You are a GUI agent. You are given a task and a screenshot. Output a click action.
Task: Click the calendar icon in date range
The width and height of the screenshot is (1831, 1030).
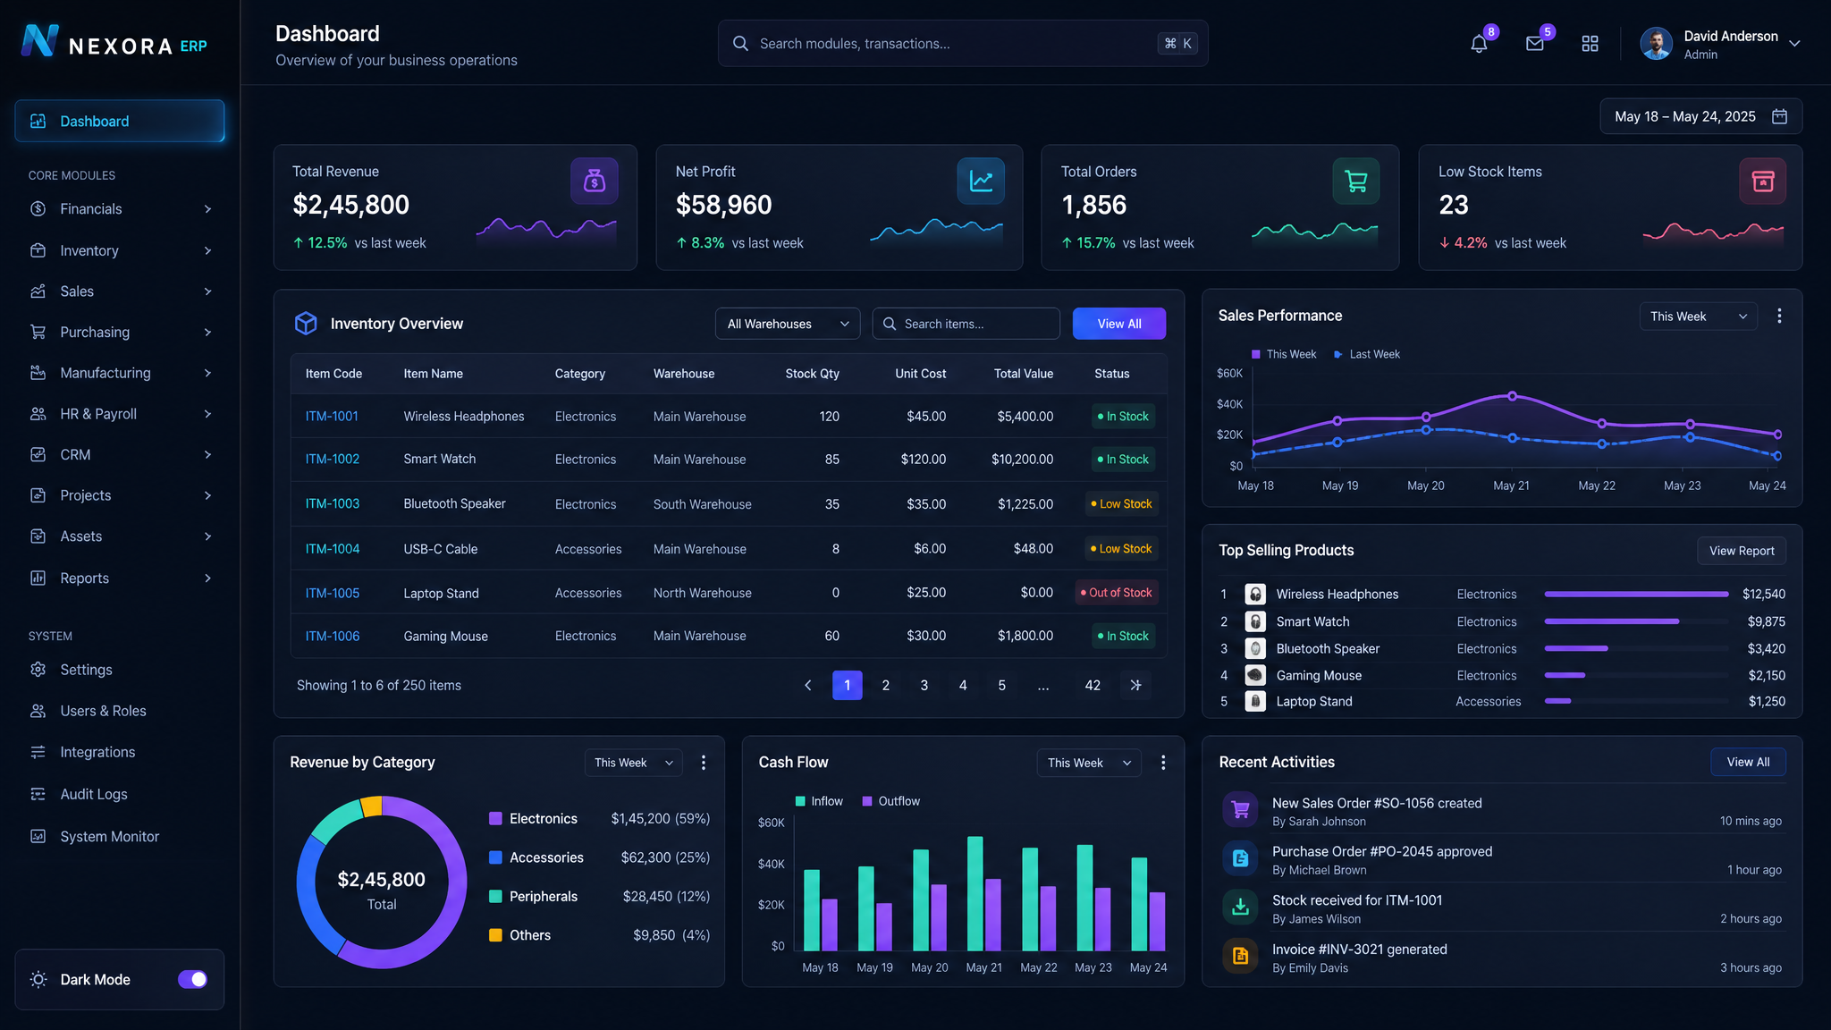1779,116
